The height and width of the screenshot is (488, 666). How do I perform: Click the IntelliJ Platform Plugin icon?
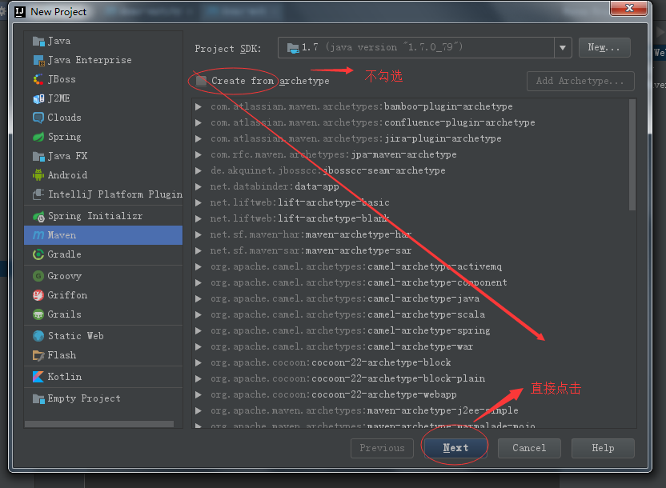38,194
